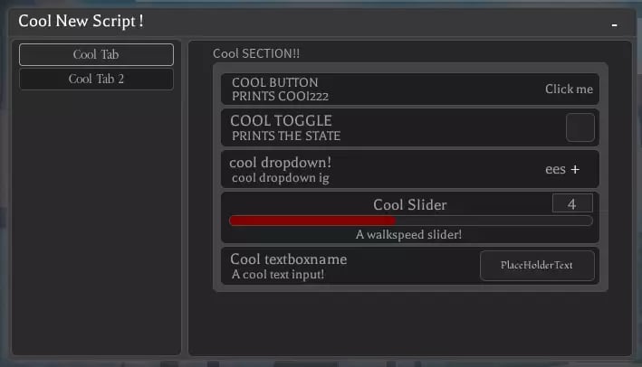Click the 'cool dropdown ig' subtitle
This screenshot has width=642, height=367.
click(x=280, y=178)
